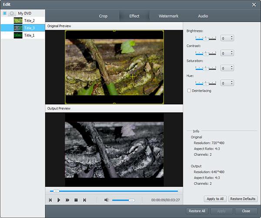
Task: Click the Saturation slider handle
Action: 206,69
